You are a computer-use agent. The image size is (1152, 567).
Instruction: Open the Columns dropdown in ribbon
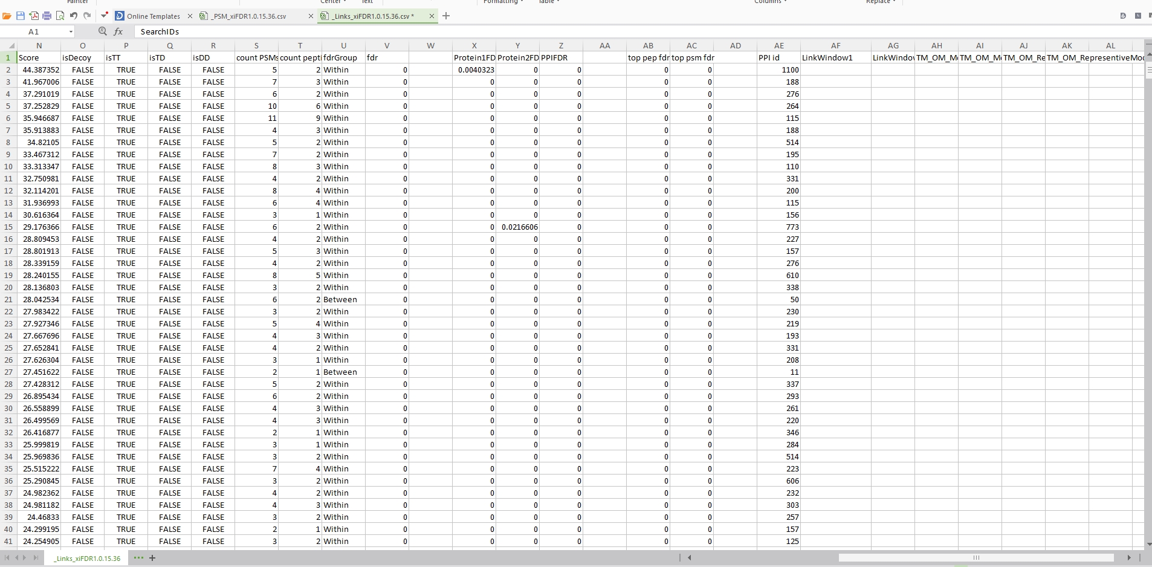[770, 2]
